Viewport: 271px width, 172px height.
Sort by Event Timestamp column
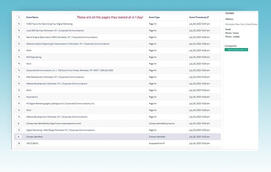[x=199, y=17]
